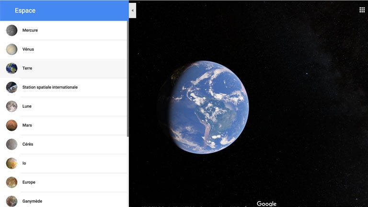Click the Ganymède moon thumbnail
368x207 pixels.
tap(11, 201)
